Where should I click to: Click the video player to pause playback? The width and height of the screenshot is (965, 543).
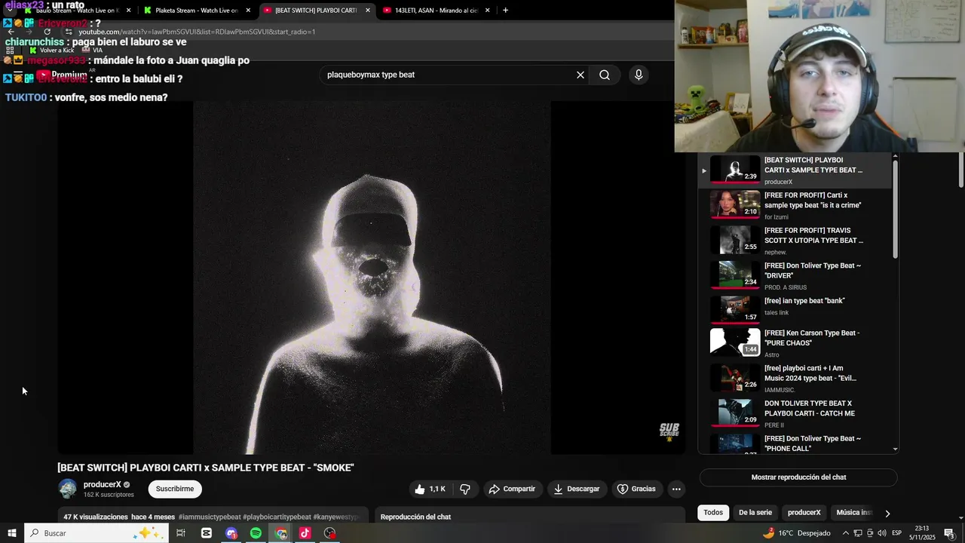[372, 278]
